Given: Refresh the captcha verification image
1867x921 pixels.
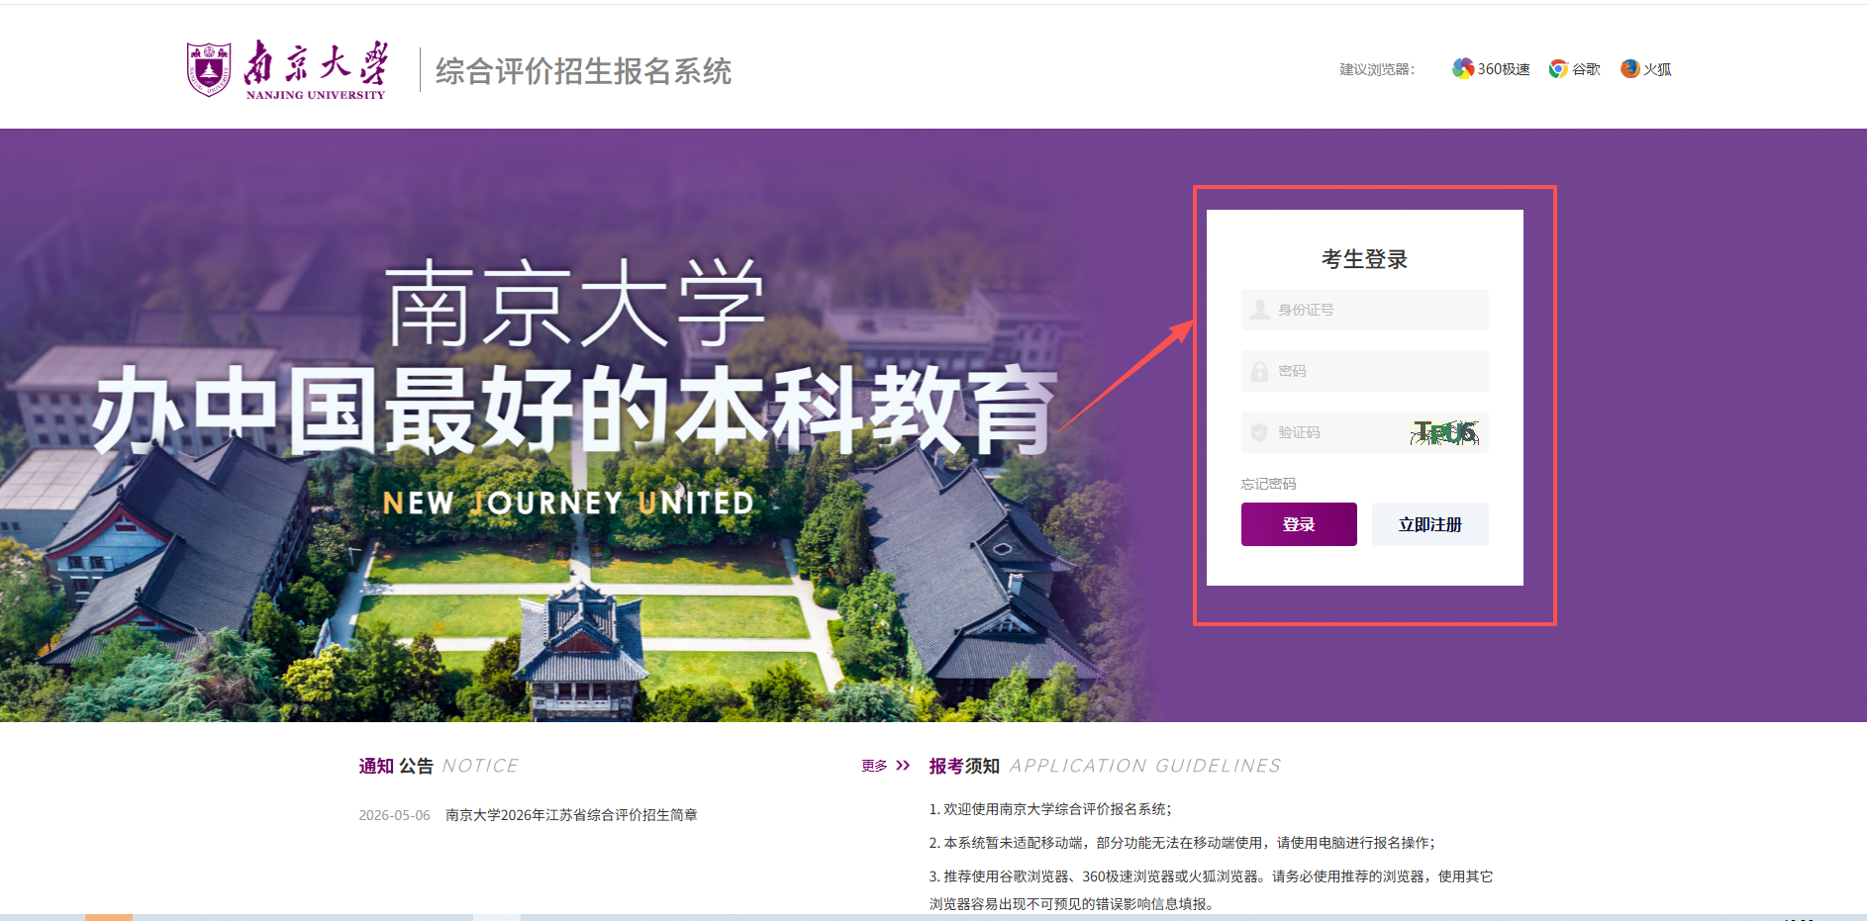Looking at the screenshot, I should point(1445,432).
